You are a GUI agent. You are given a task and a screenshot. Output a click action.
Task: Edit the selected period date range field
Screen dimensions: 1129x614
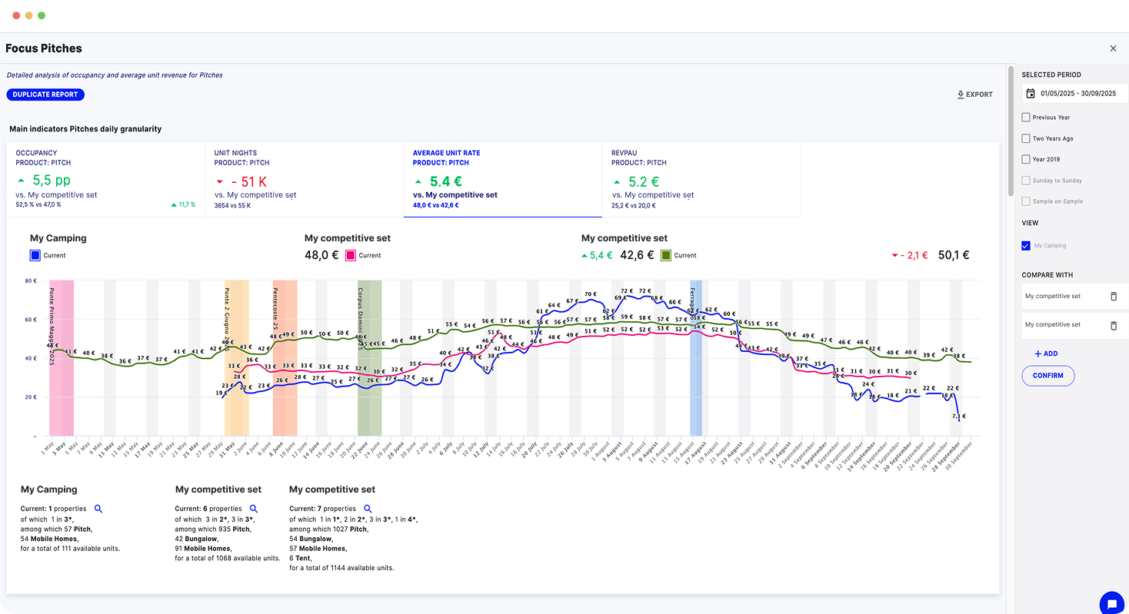(1077, 94)
